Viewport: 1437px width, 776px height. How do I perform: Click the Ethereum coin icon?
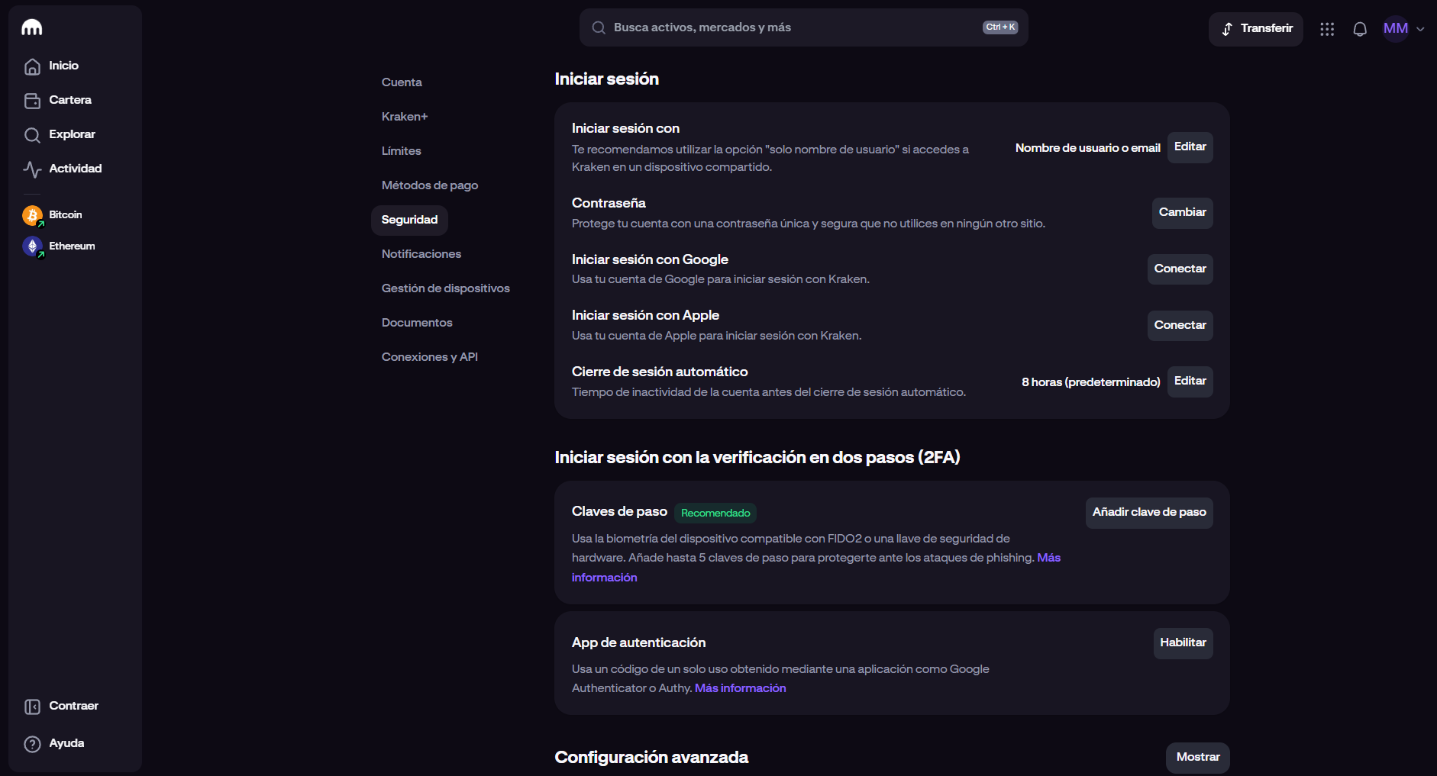click(x=33, y=246)
